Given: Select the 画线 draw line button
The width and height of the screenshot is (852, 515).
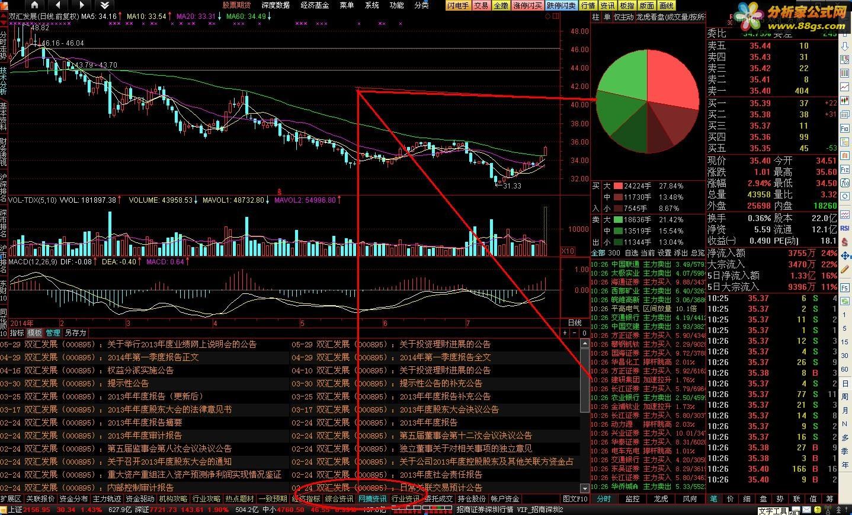Looking at the screenshot, I should tap(667, 5).
